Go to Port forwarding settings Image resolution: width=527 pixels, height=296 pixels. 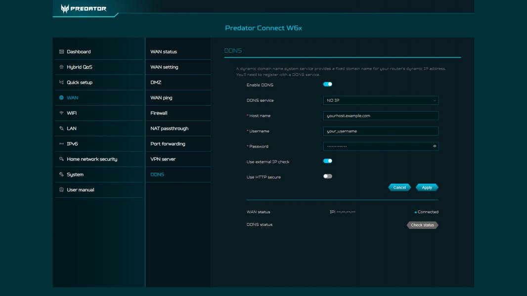coord(167,144)
